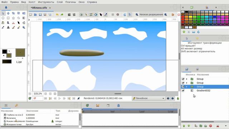Screen dimensions: 229x129
Task: Raise layer with green up arrow
Action: 184,126
